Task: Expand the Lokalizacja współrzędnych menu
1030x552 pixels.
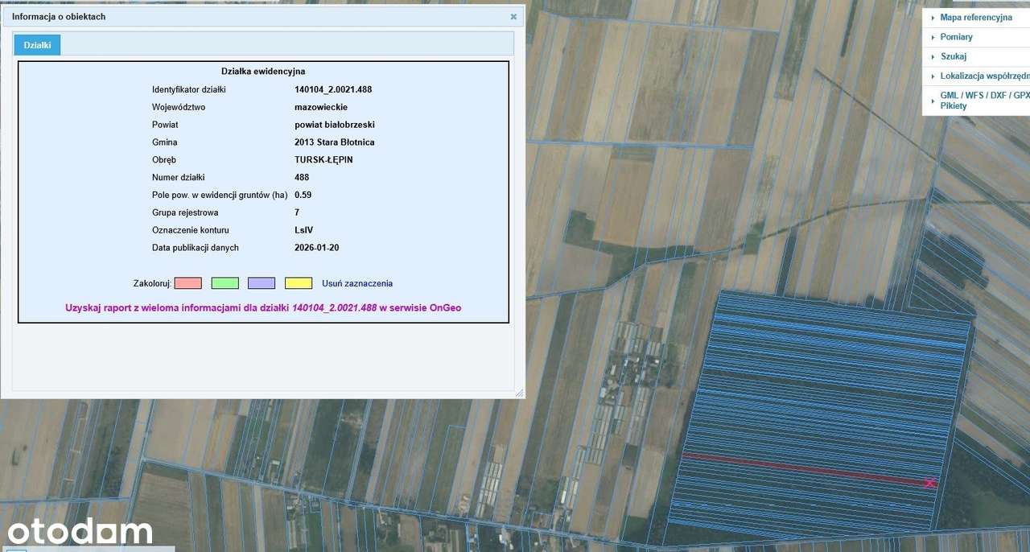Action: pyautogui.click(x=976, y=76)
